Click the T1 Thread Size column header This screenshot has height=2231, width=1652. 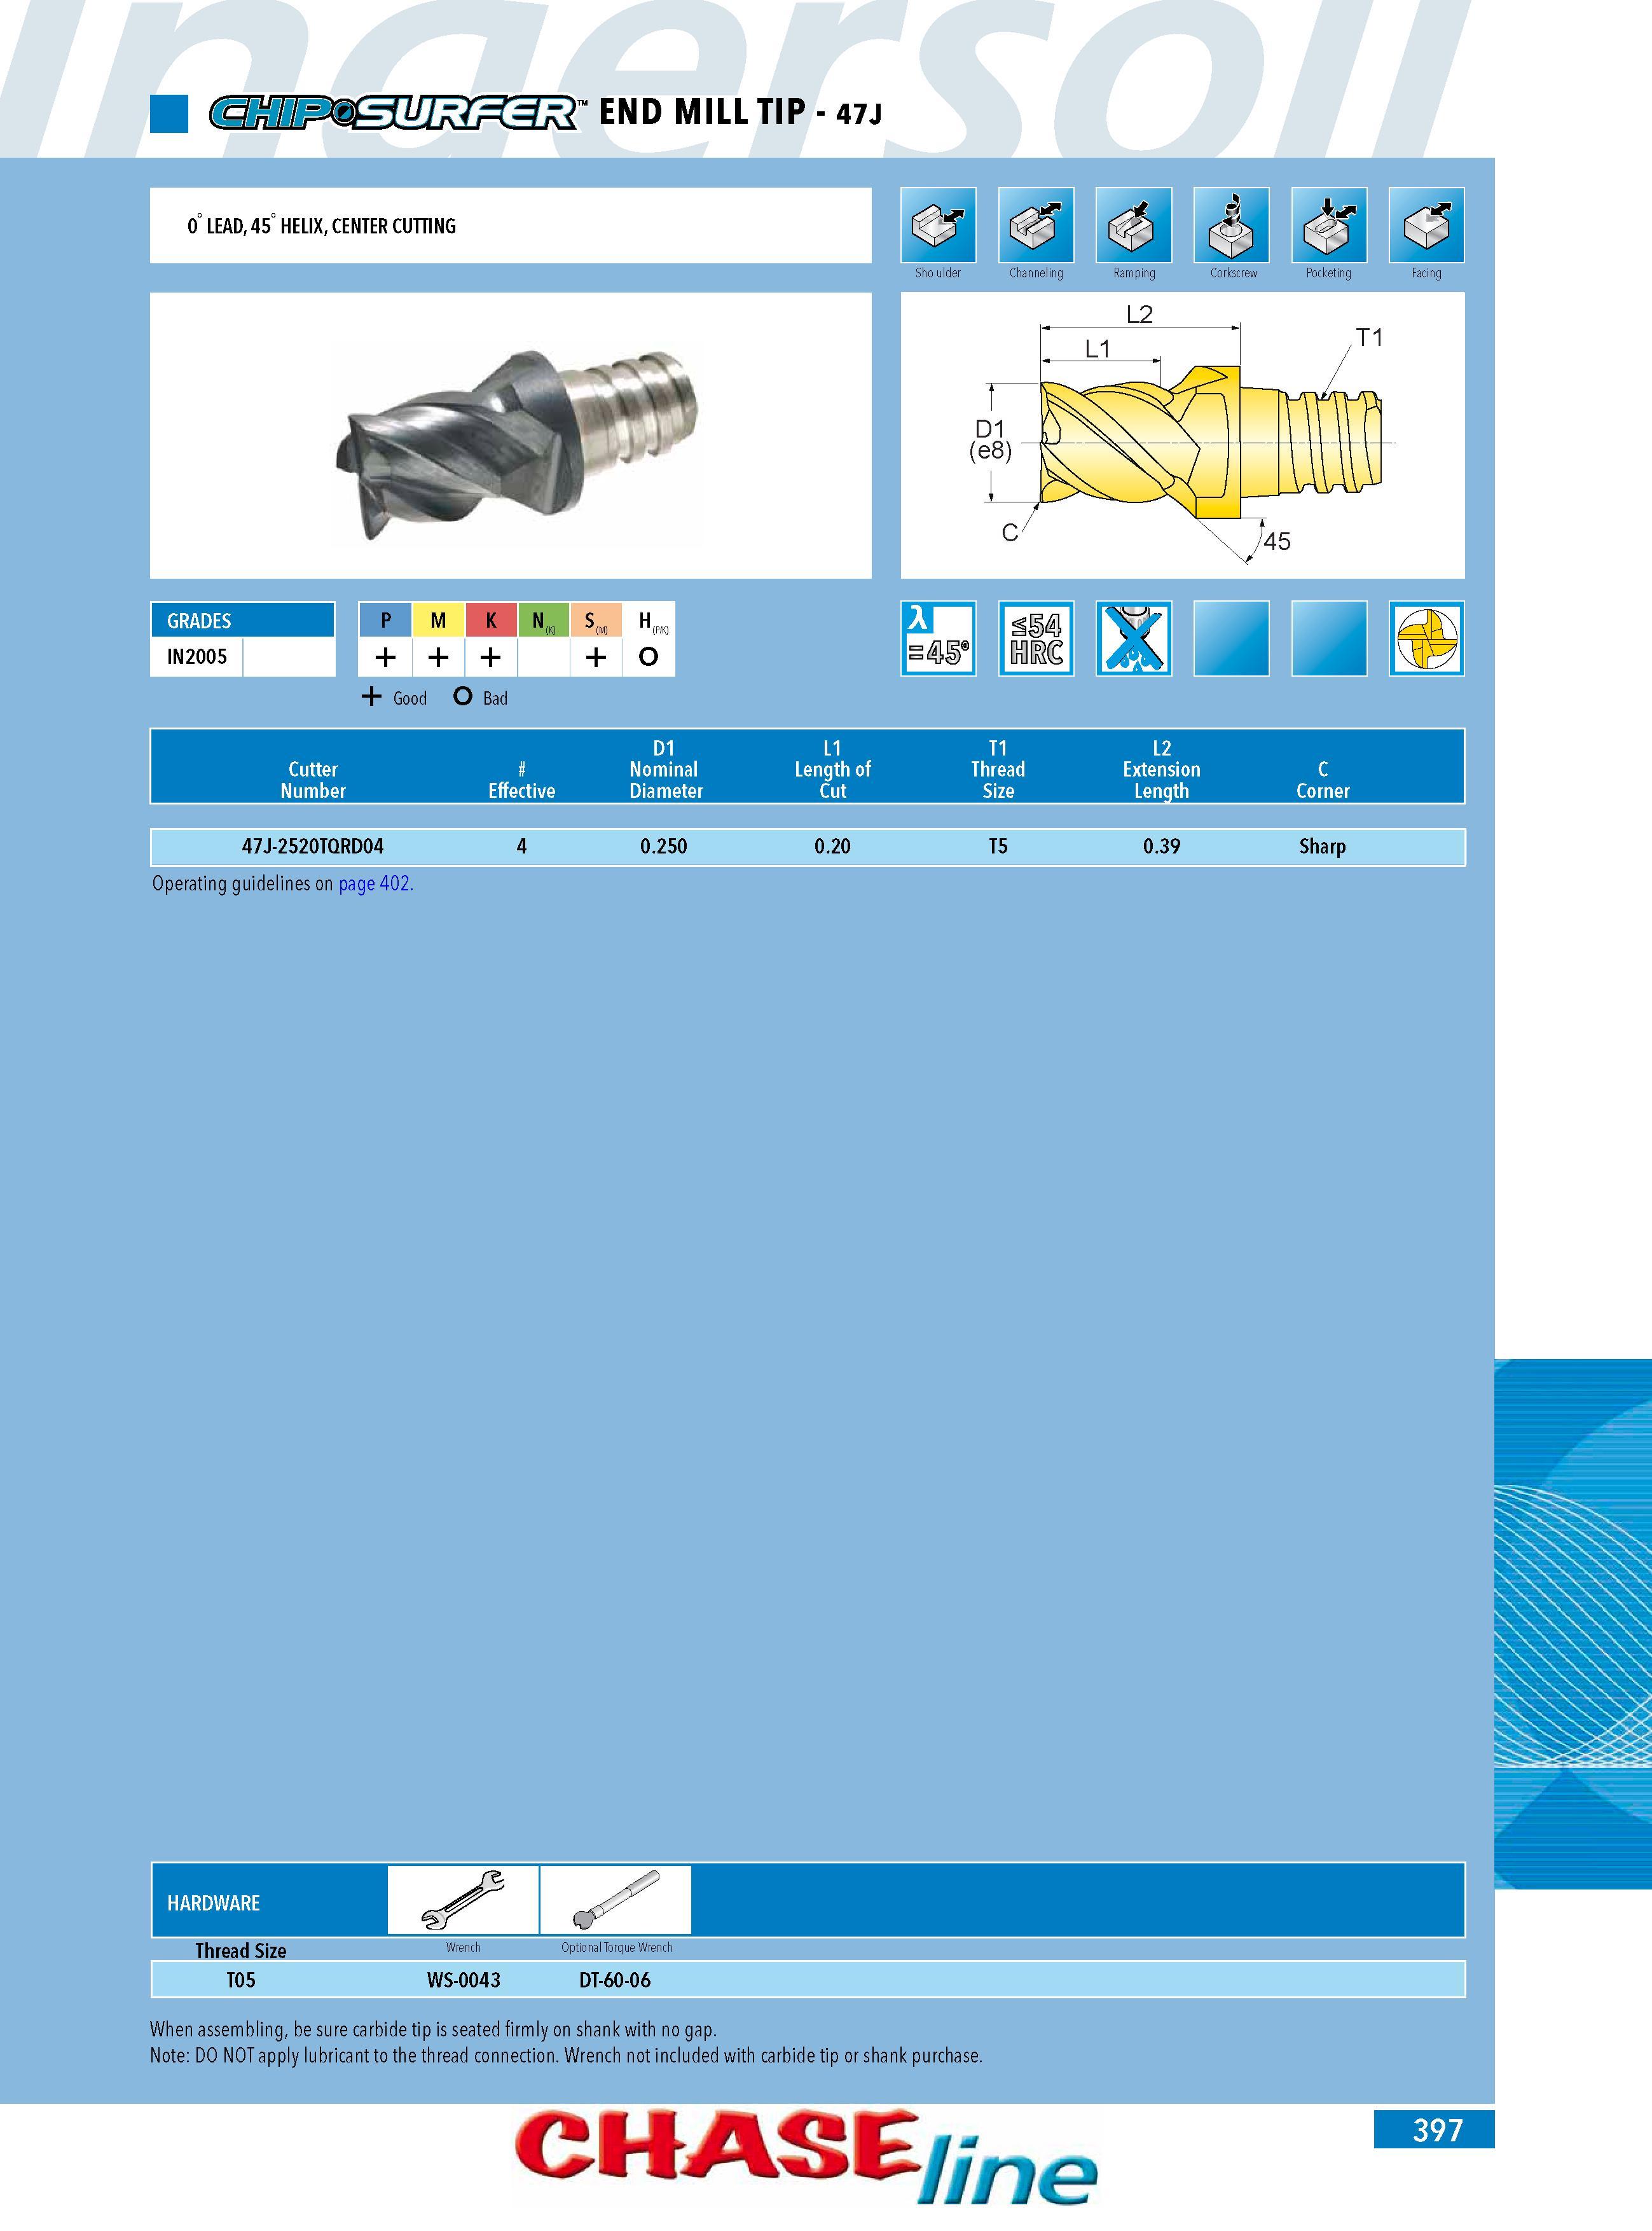(998, 769)
